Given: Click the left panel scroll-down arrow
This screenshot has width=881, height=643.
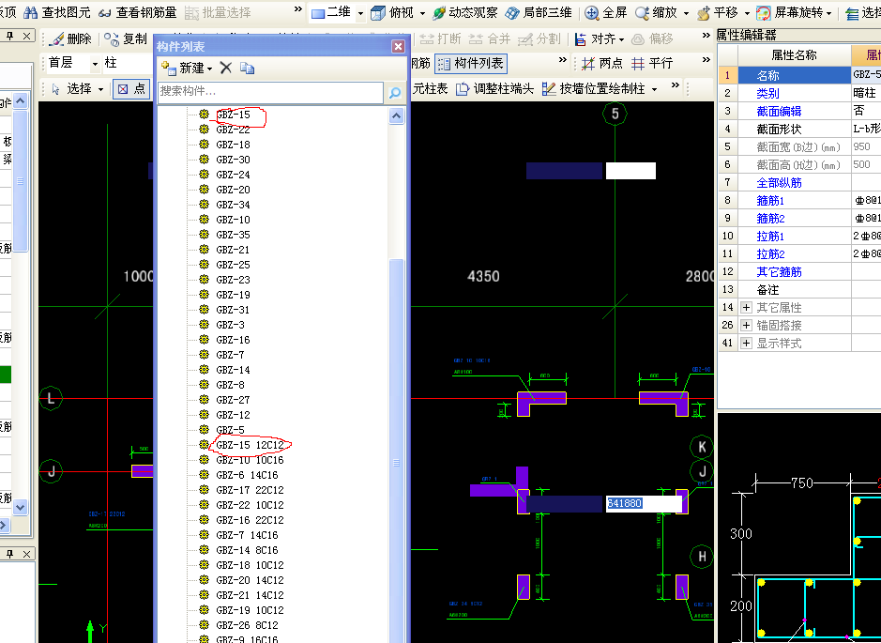Looking at the screenshot, I should [x=21, y=507].
